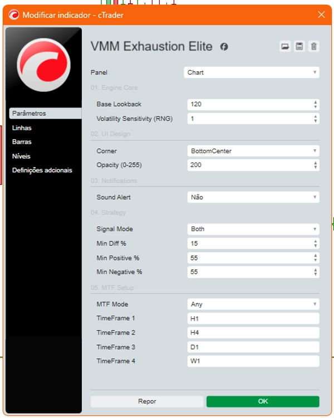Decrease Volatility Sensitivity with down arrow
This screenshot has width=334, height=418.
pos(315,121)
